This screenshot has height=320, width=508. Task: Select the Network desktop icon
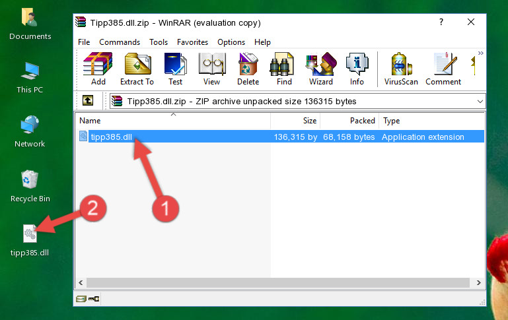(30, 131)
